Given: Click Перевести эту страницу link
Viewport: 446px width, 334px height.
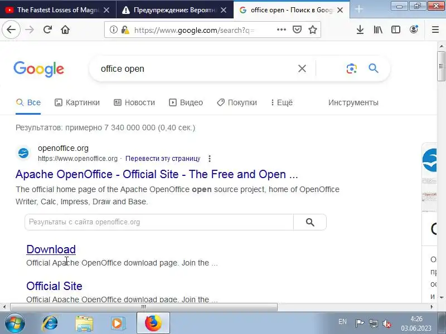Looking at the screenshot, I should tap(163, 159).
